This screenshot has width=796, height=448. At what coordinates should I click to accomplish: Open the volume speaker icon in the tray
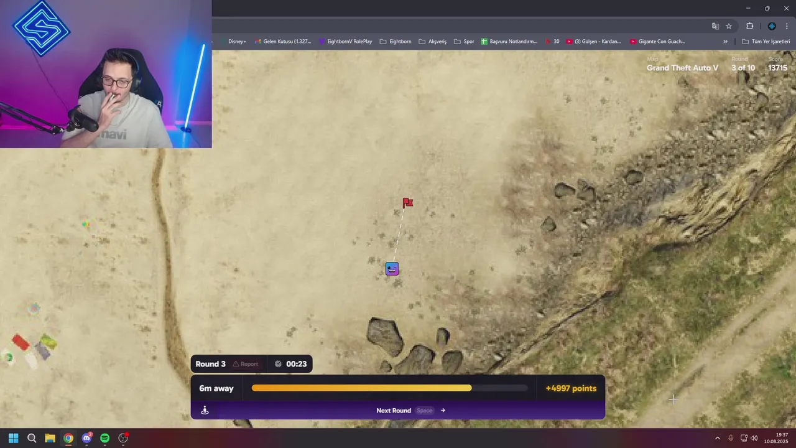(754, 438)
